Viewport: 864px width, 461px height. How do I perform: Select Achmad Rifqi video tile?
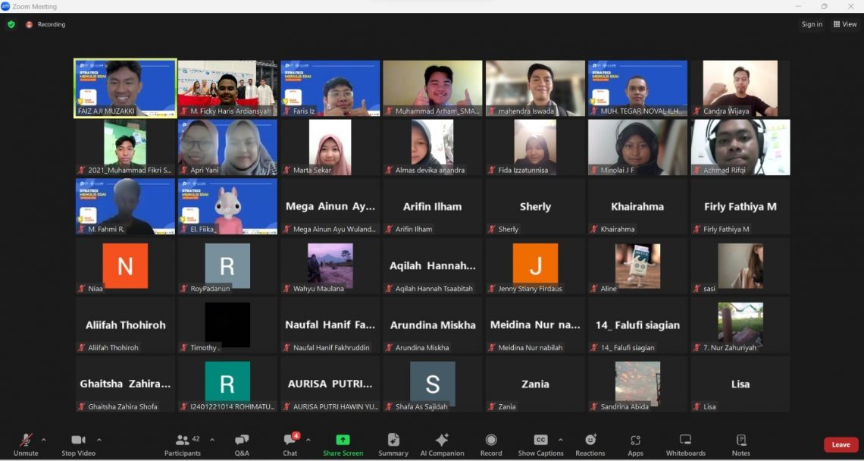740,147
